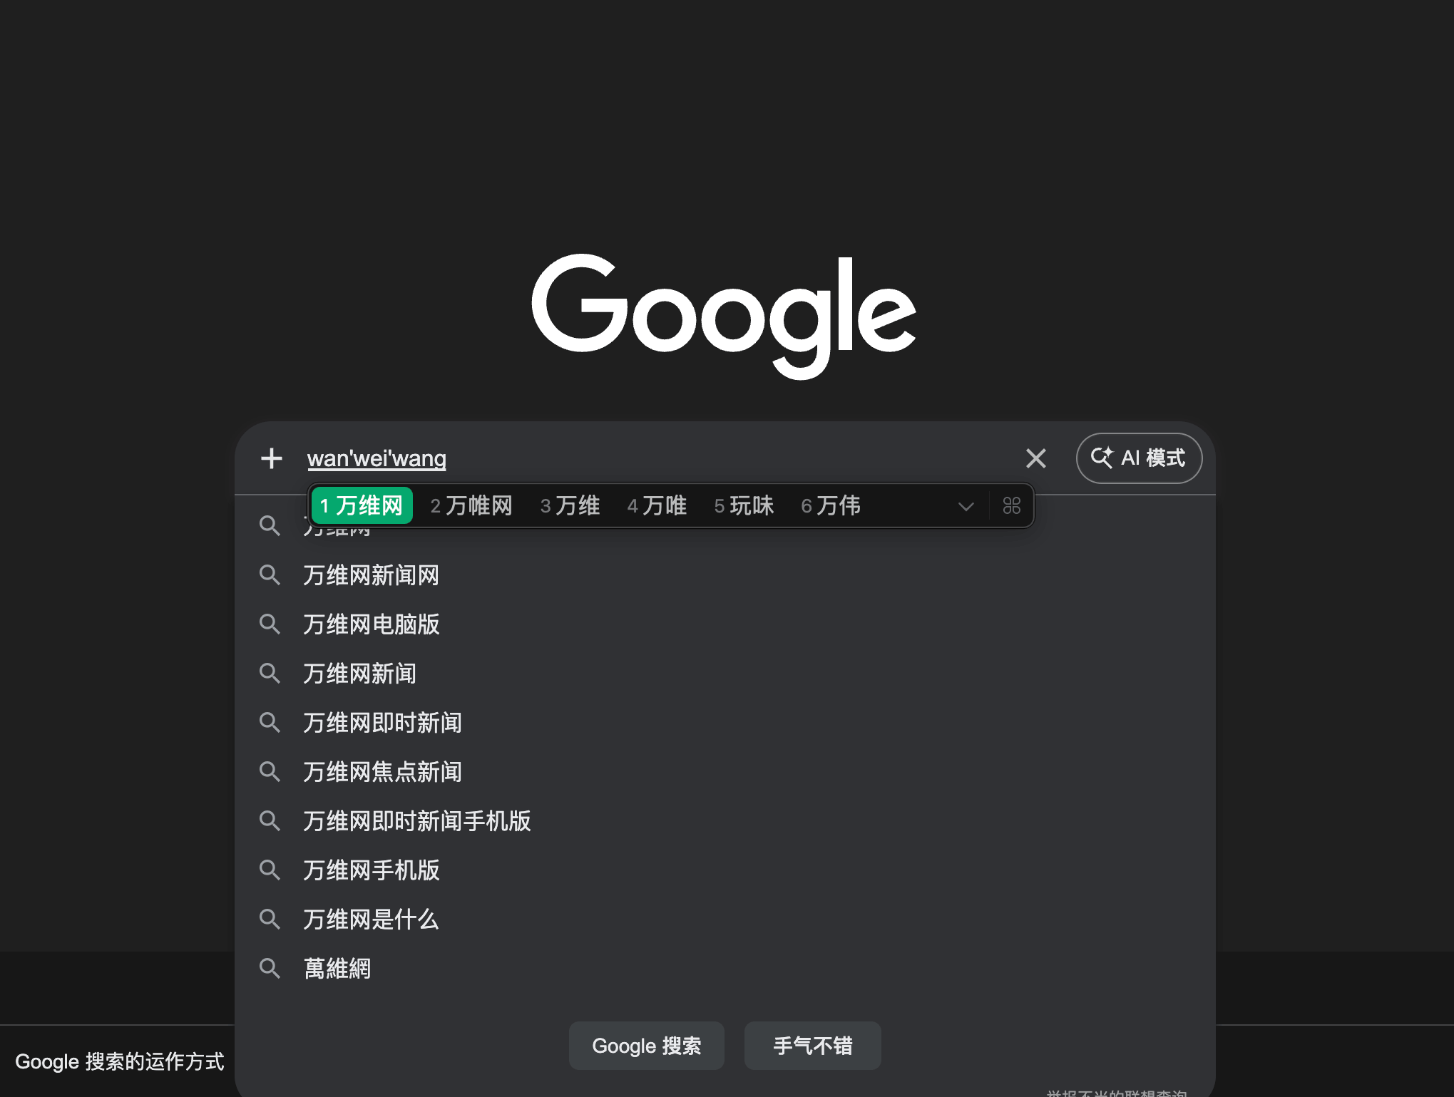This screenshot has width=1454, height=1097.
Task: Click search icon beside 万维网是什么
Action: [270, 920]
